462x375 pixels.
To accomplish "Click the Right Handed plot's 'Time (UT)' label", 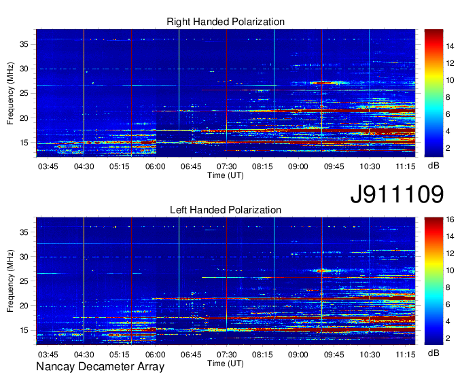I will 226,175.
